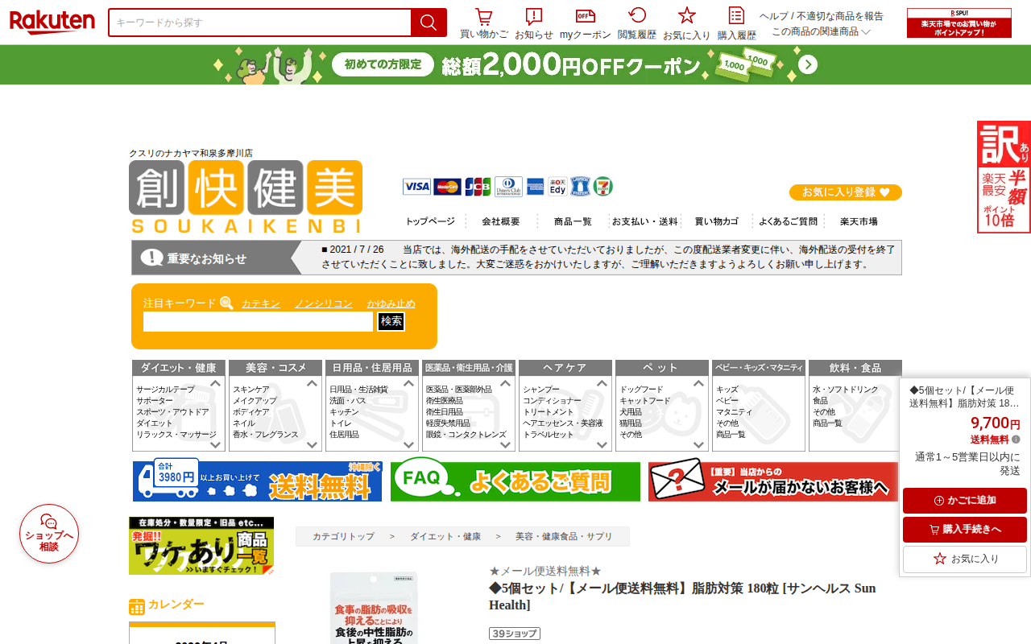The width and height of the screenshot is (1031, 644).
Task: Open the サージカルテープ category link
Action: click(165, 390)
